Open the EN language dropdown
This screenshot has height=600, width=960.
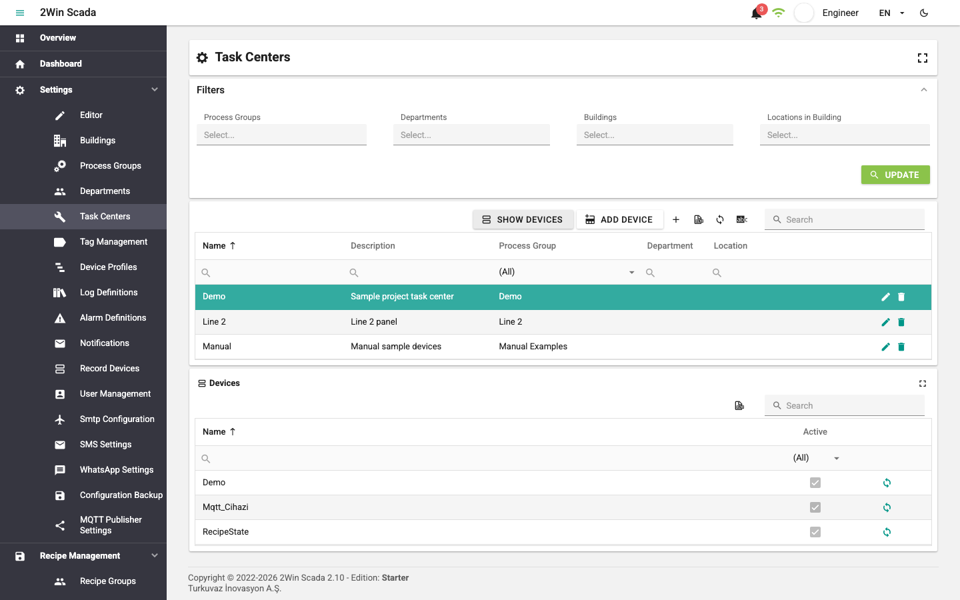coord(892,13)
